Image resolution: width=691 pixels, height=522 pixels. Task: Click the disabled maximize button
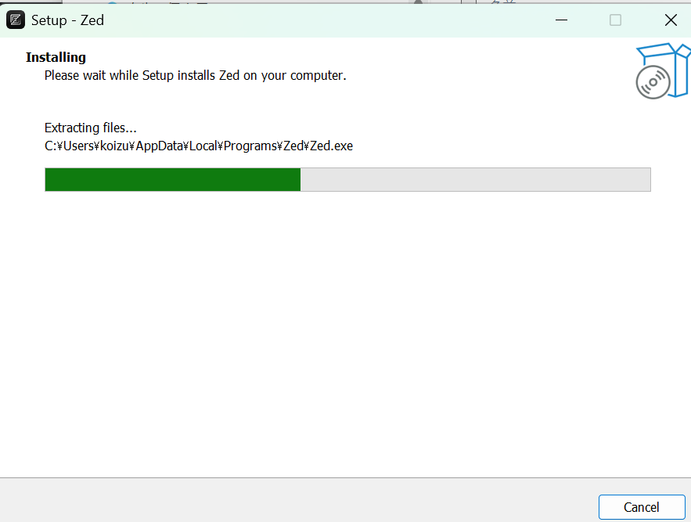[x=616, y=20]
